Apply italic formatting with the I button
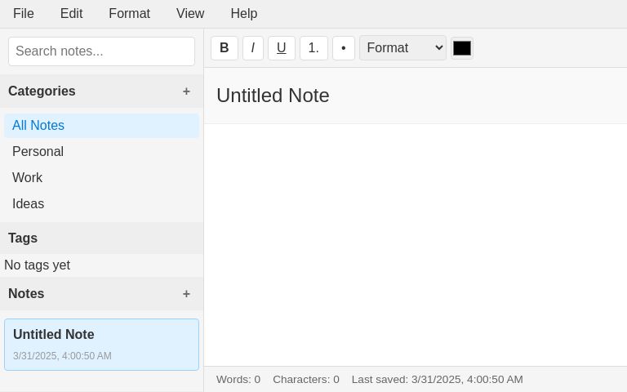Image resolution: width=627 pixels, height=392 pixels. coord(253,48)
